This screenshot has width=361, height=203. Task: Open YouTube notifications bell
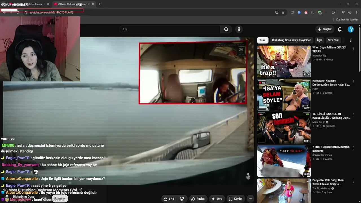340,29
